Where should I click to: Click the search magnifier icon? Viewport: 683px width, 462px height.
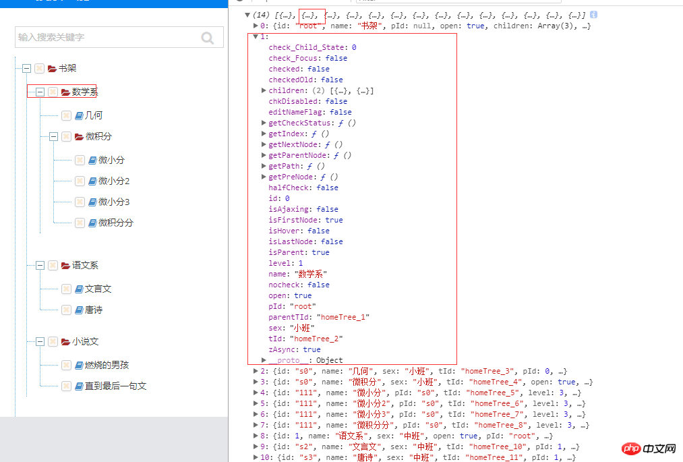click(x=208, y=38)
